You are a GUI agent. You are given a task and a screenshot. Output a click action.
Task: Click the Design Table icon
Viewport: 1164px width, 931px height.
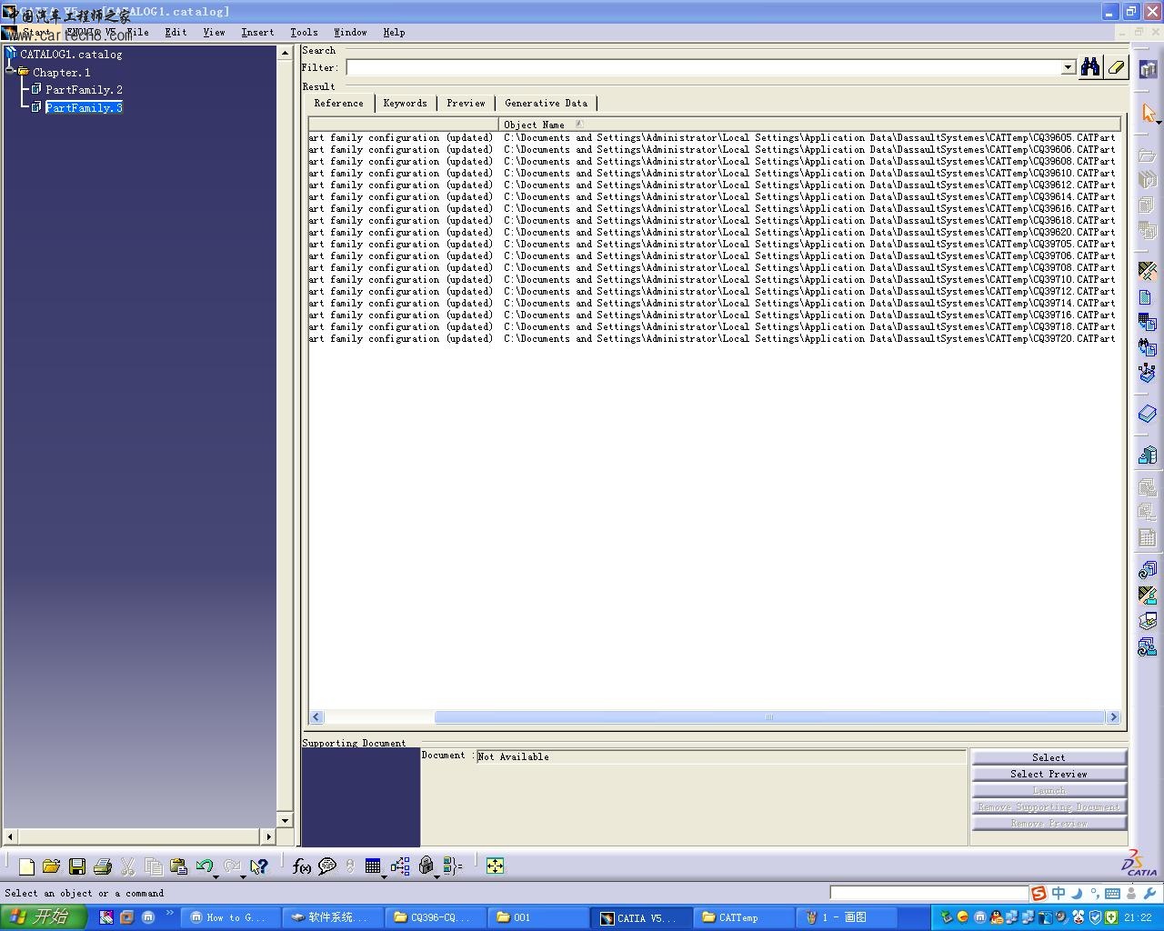(x=373, y=866)
